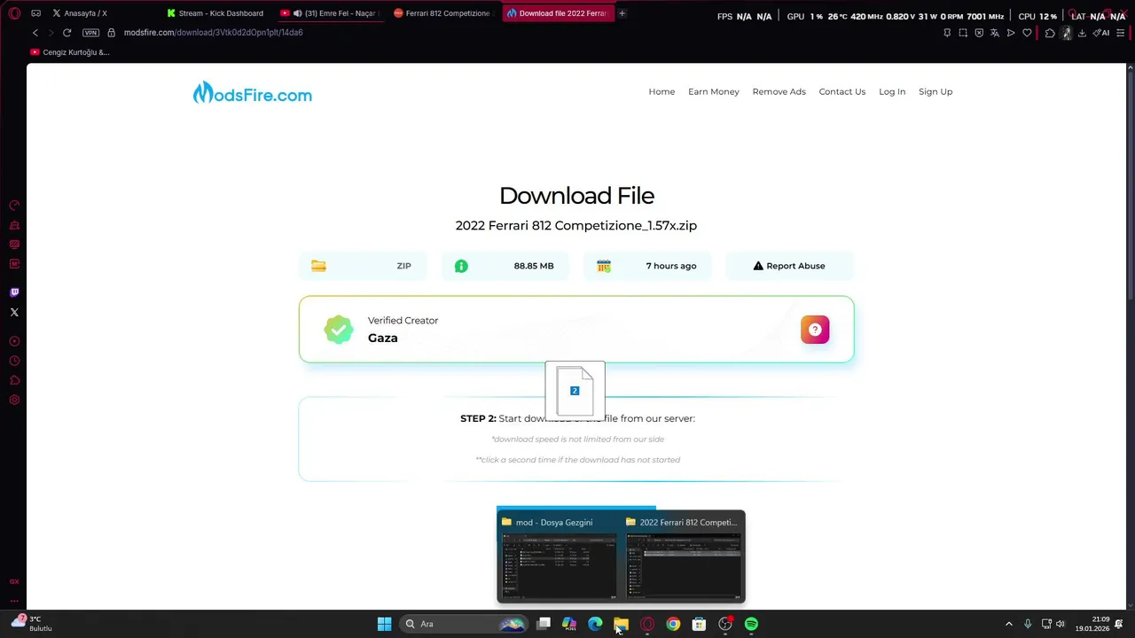
Task: Click the Log In link
Action: click(892, 91)
